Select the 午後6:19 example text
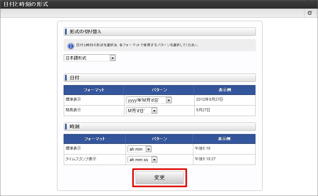 click(x=202, y=148)
